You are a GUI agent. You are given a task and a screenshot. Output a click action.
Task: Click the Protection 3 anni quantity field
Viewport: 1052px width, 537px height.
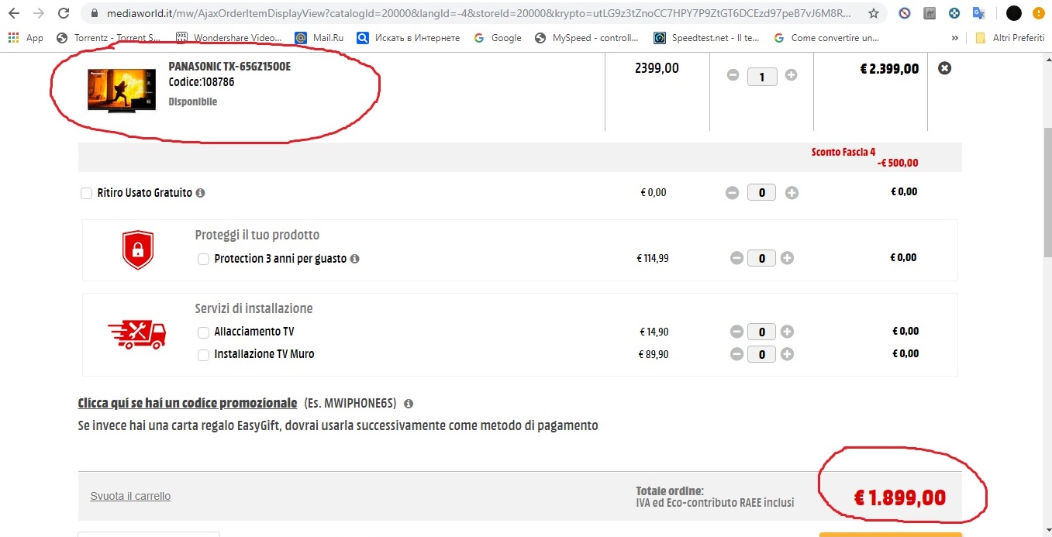(762, 259)
